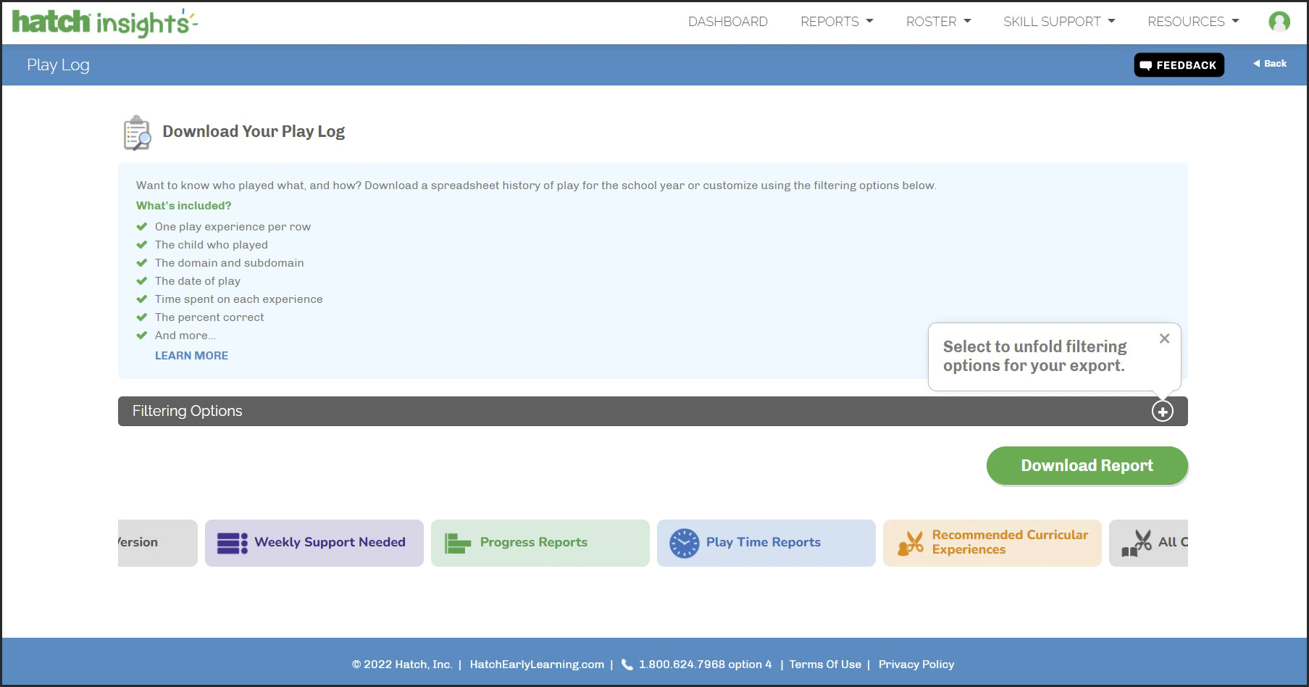
Task: Open the Roster dropdown menu
Action: [938, 22]
